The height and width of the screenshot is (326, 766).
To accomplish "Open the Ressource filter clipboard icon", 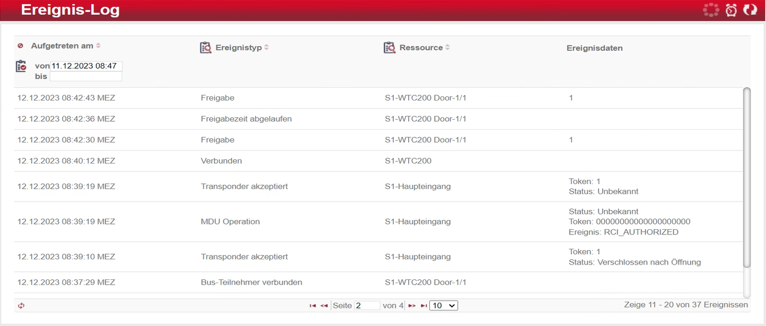I will tap(390, 48).
